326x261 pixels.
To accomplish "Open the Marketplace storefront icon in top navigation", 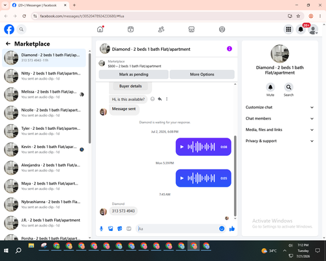I will 192,29.
